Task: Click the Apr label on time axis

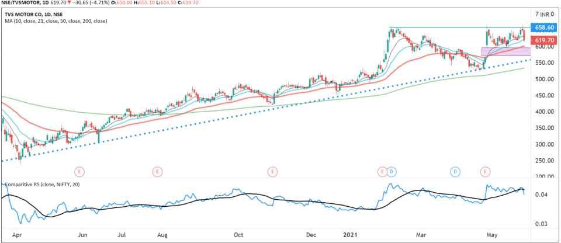Action: (17, 236)
